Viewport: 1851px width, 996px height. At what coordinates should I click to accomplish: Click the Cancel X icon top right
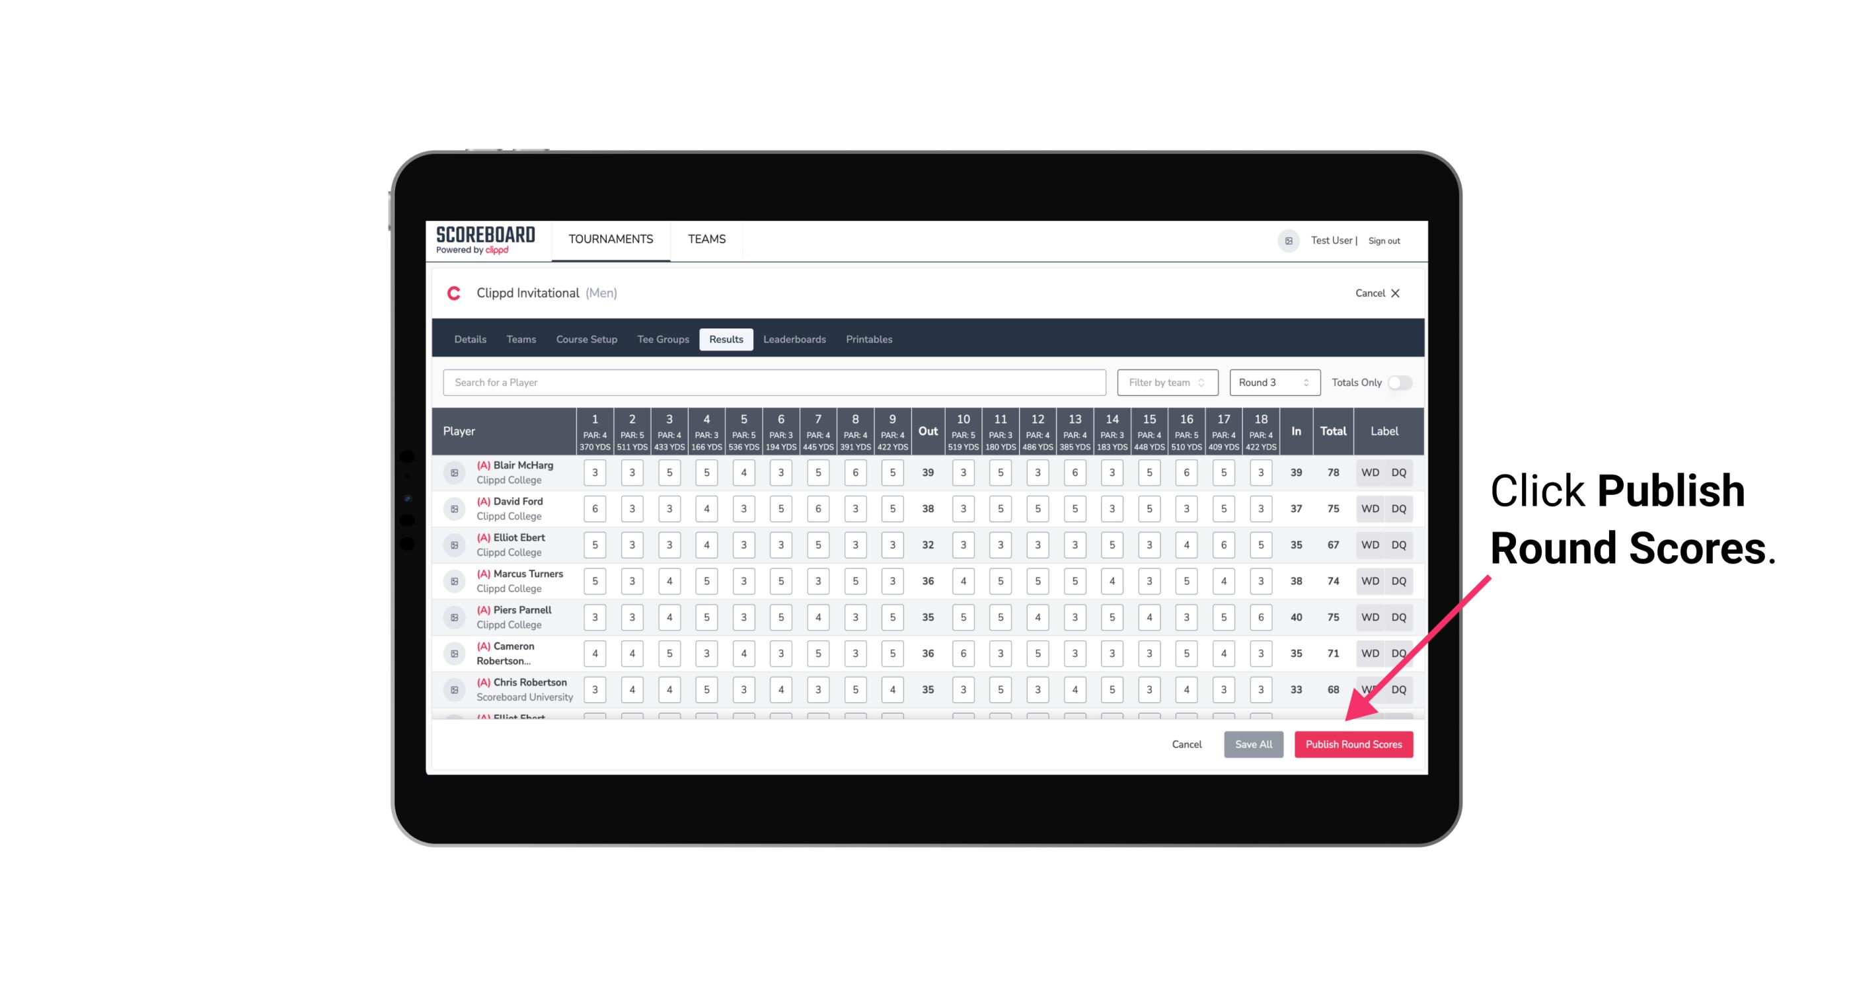click(1396, 293)
